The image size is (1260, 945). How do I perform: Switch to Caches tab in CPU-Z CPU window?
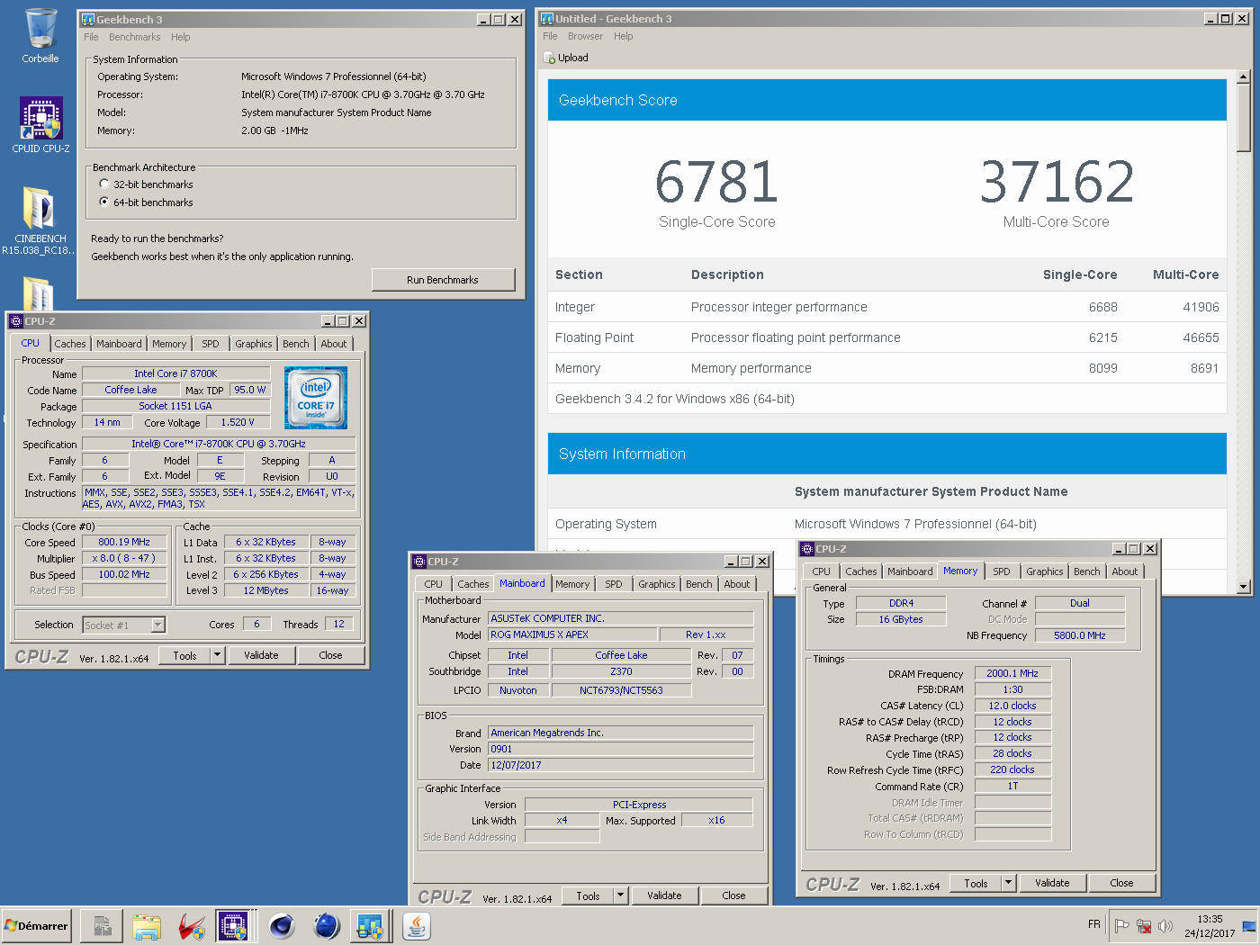point(70,344)
